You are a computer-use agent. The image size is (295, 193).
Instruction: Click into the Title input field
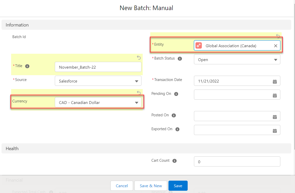[x=98, y=67]
